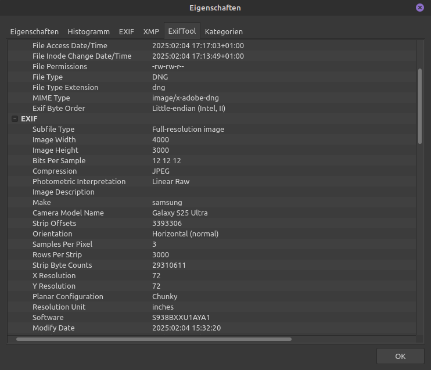This screenshot has height=370, width=431.
Task: Collapse the EXIF group expander
Action: (x=15, y=118)
